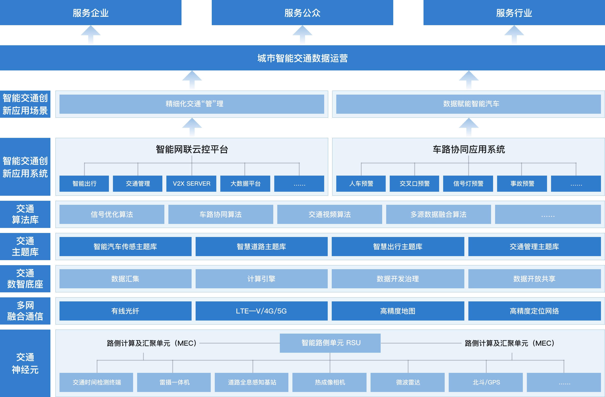Screen dimensions: 605x397
Task: Select the 智能网联云控平台 panel title
Action: click(x=191, y=150)
